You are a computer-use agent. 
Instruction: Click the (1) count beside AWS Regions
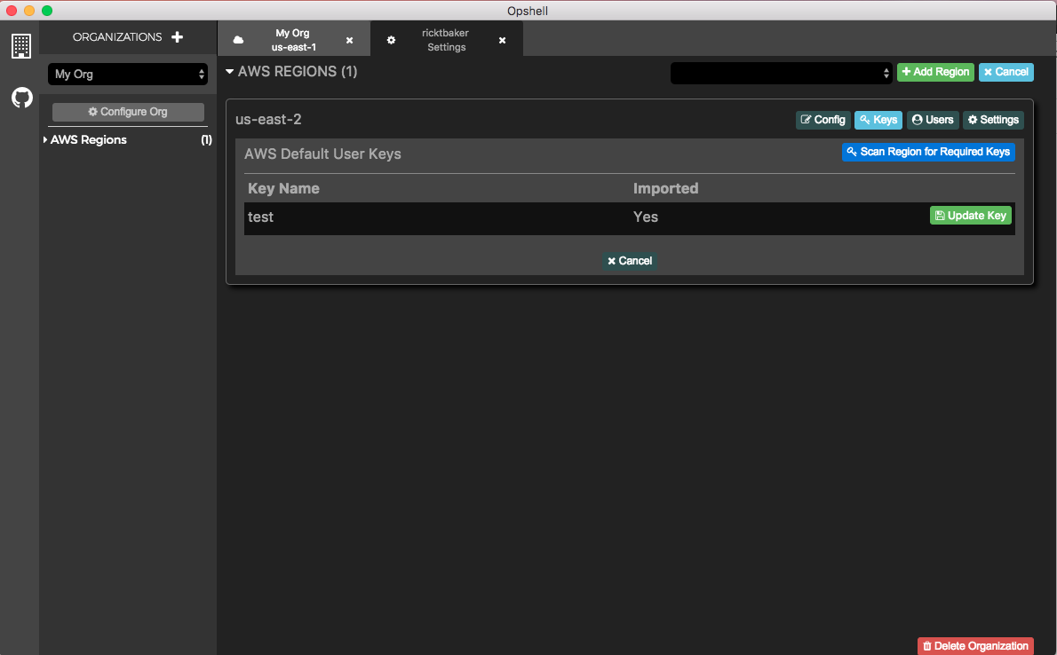click(206, 139)
